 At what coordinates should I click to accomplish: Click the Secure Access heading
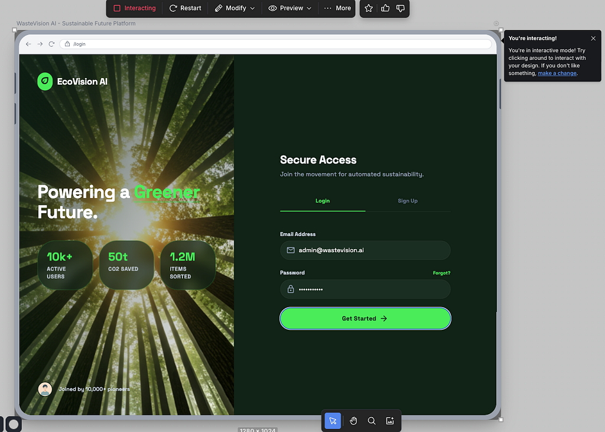coord(318,160)
